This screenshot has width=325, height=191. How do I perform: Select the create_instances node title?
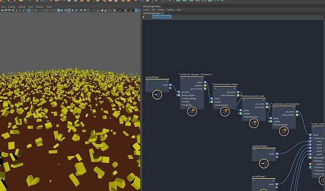coord(318,124)
